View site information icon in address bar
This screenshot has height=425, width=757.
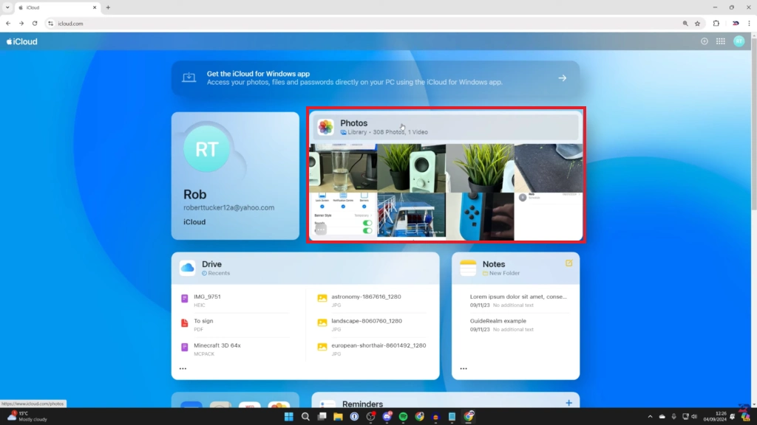click(x=51, y=23)
